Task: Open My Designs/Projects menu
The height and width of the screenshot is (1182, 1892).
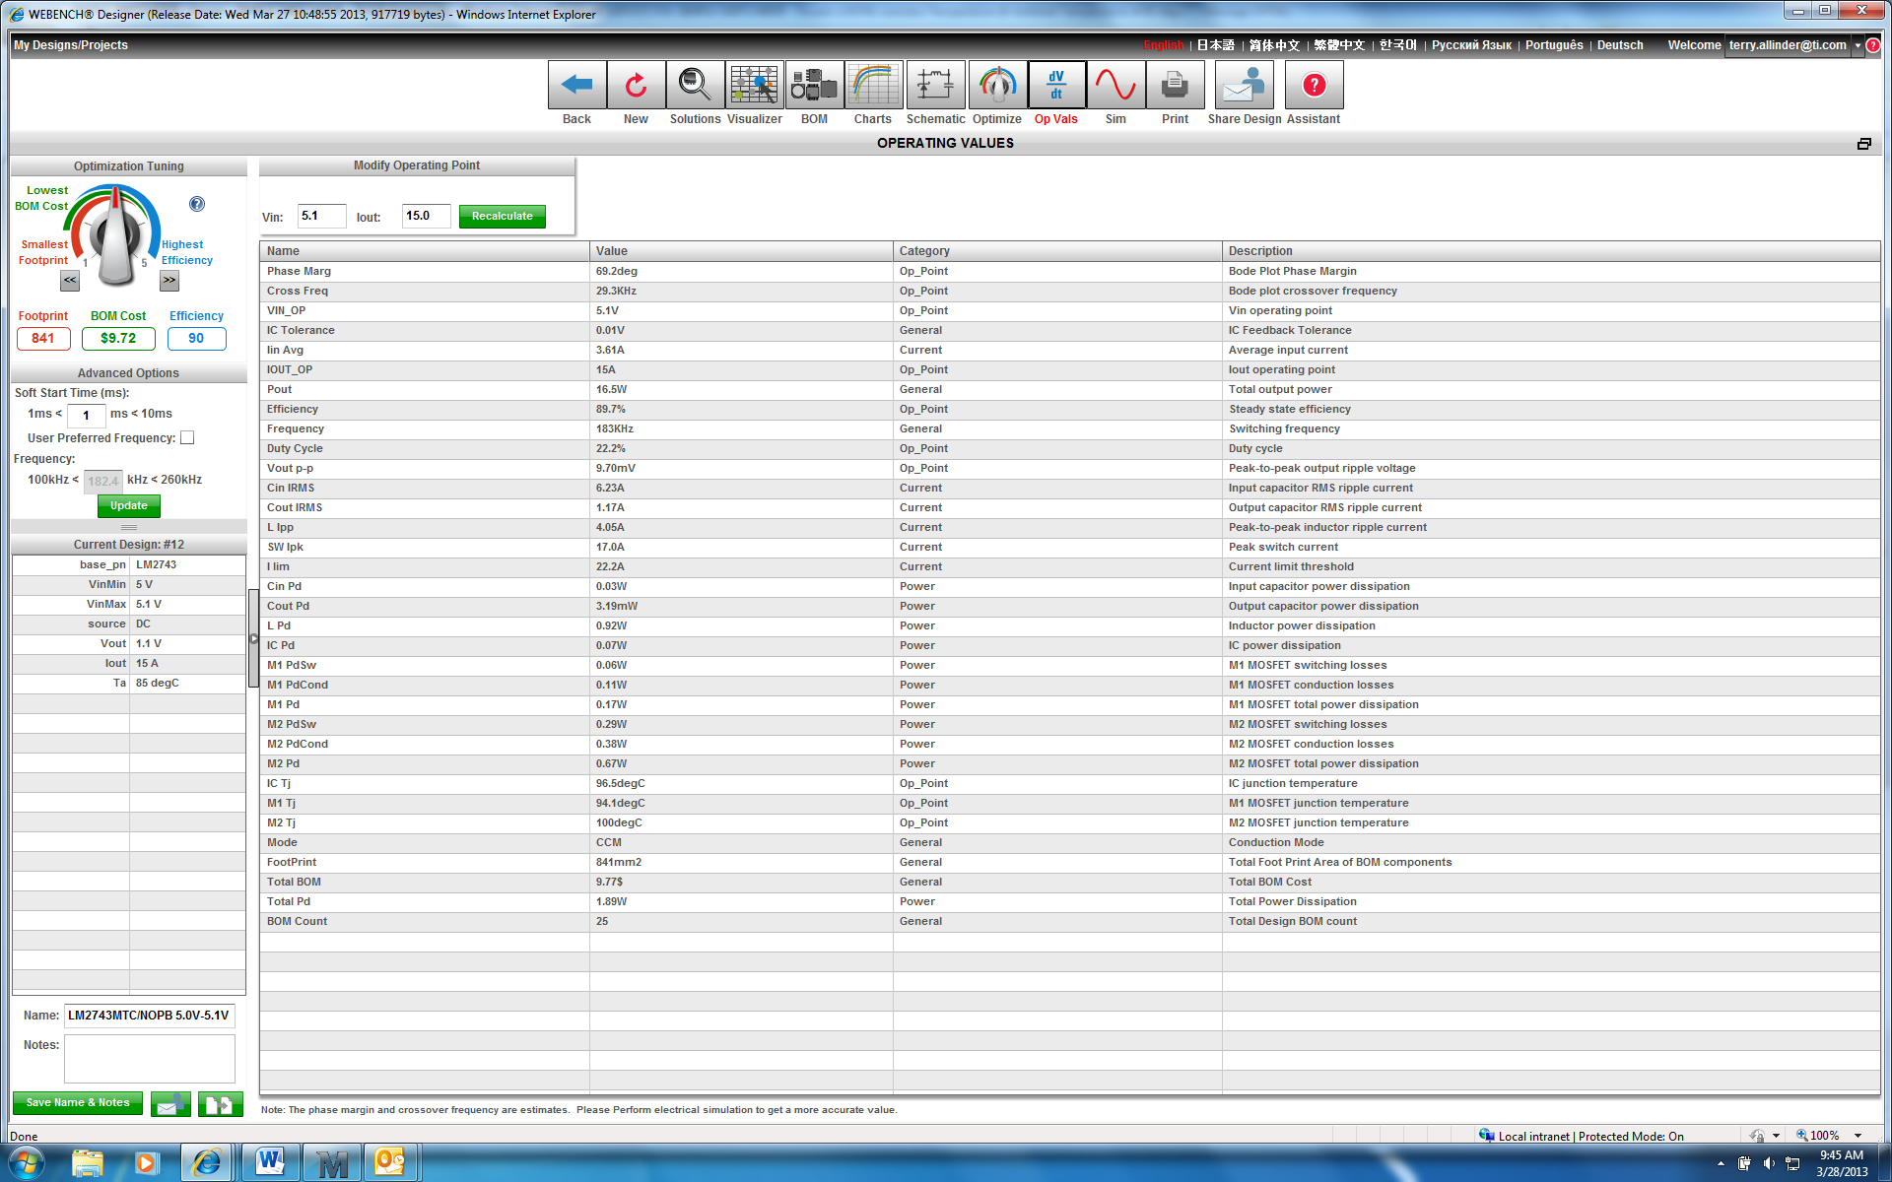Action: click(71, 45)
